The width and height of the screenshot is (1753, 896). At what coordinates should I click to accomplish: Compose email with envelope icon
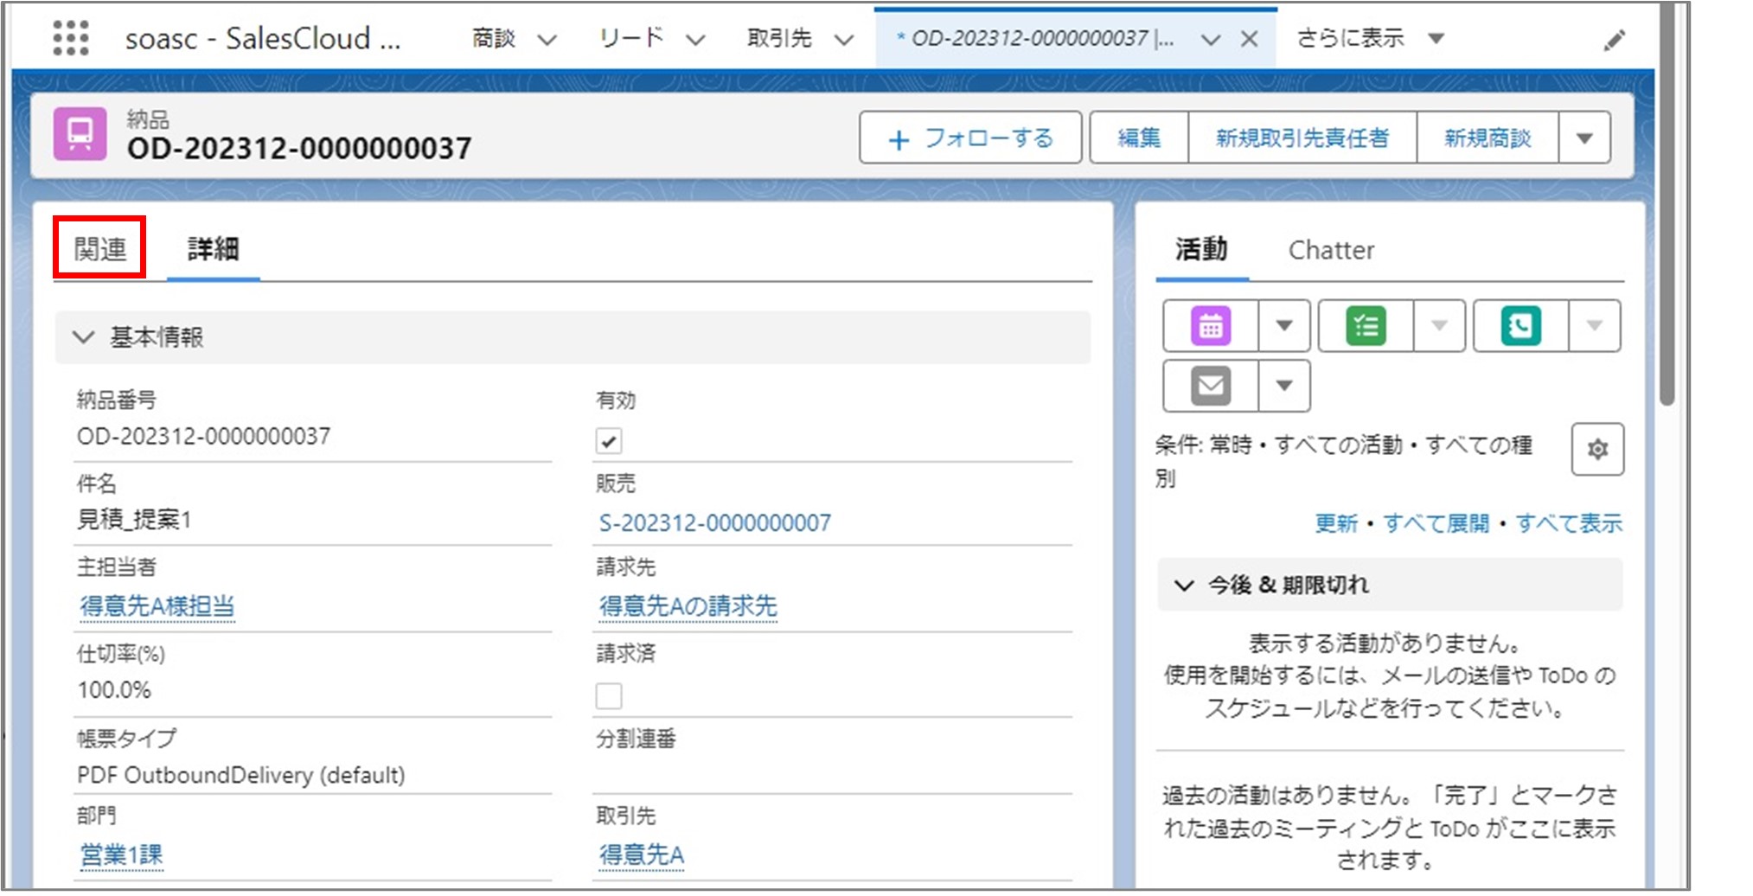pyautogui.click(x=1211, y=386)
